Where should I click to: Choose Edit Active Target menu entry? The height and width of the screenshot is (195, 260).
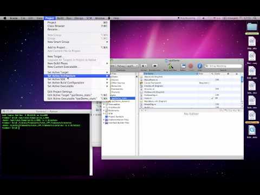77,95
